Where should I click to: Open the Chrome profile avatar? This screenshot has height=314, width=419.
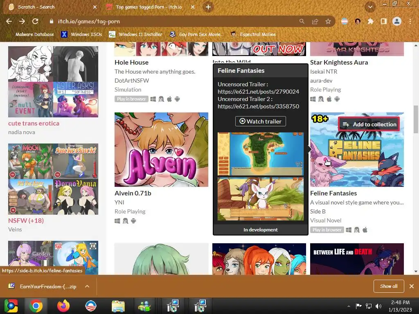tap(397, 21)
